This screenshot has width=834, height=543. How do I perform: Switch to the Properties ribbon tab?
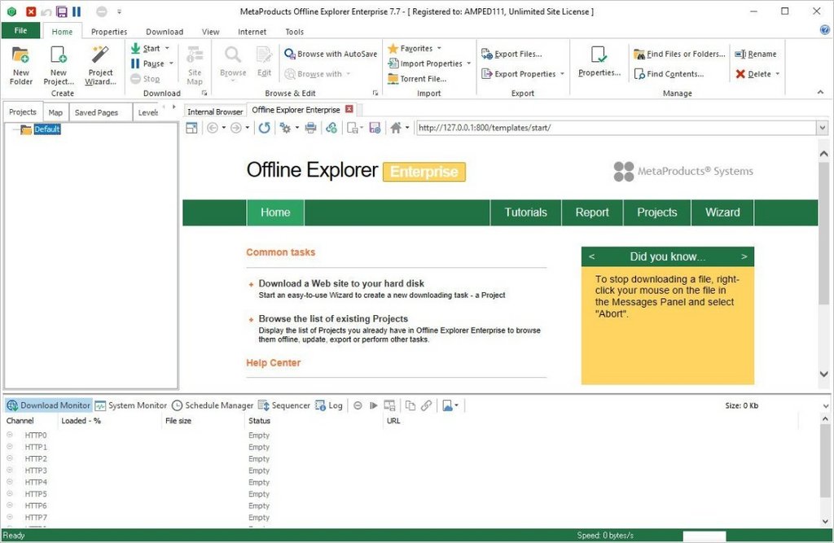tap(109, 32)
